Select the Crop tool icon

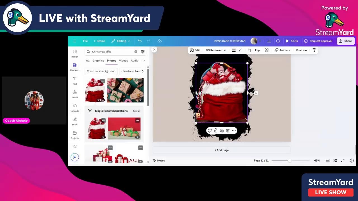tap(249, 50)
